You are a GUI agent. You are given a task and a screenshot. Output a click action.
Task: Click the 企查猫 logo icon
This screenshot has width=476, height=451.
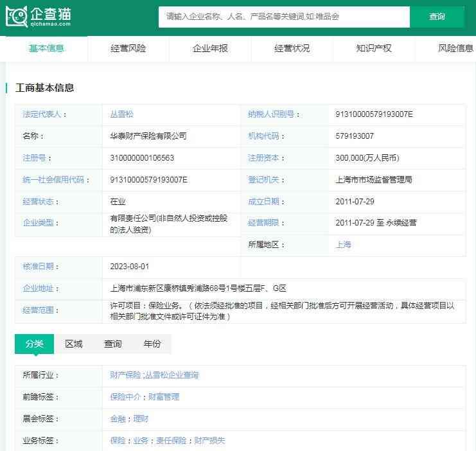tap(17, 16)
